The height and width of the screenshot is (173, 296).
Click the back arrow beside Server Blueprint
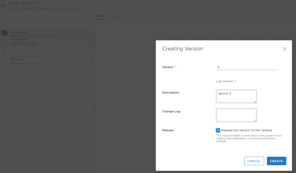pyautogui.click(x=3, y=6)
